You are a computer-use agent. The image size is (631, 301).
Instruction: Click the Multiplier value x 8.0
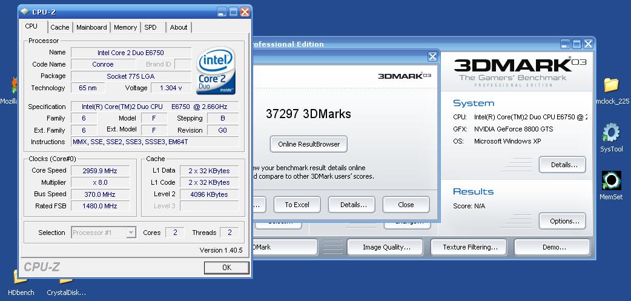(100, 183)
